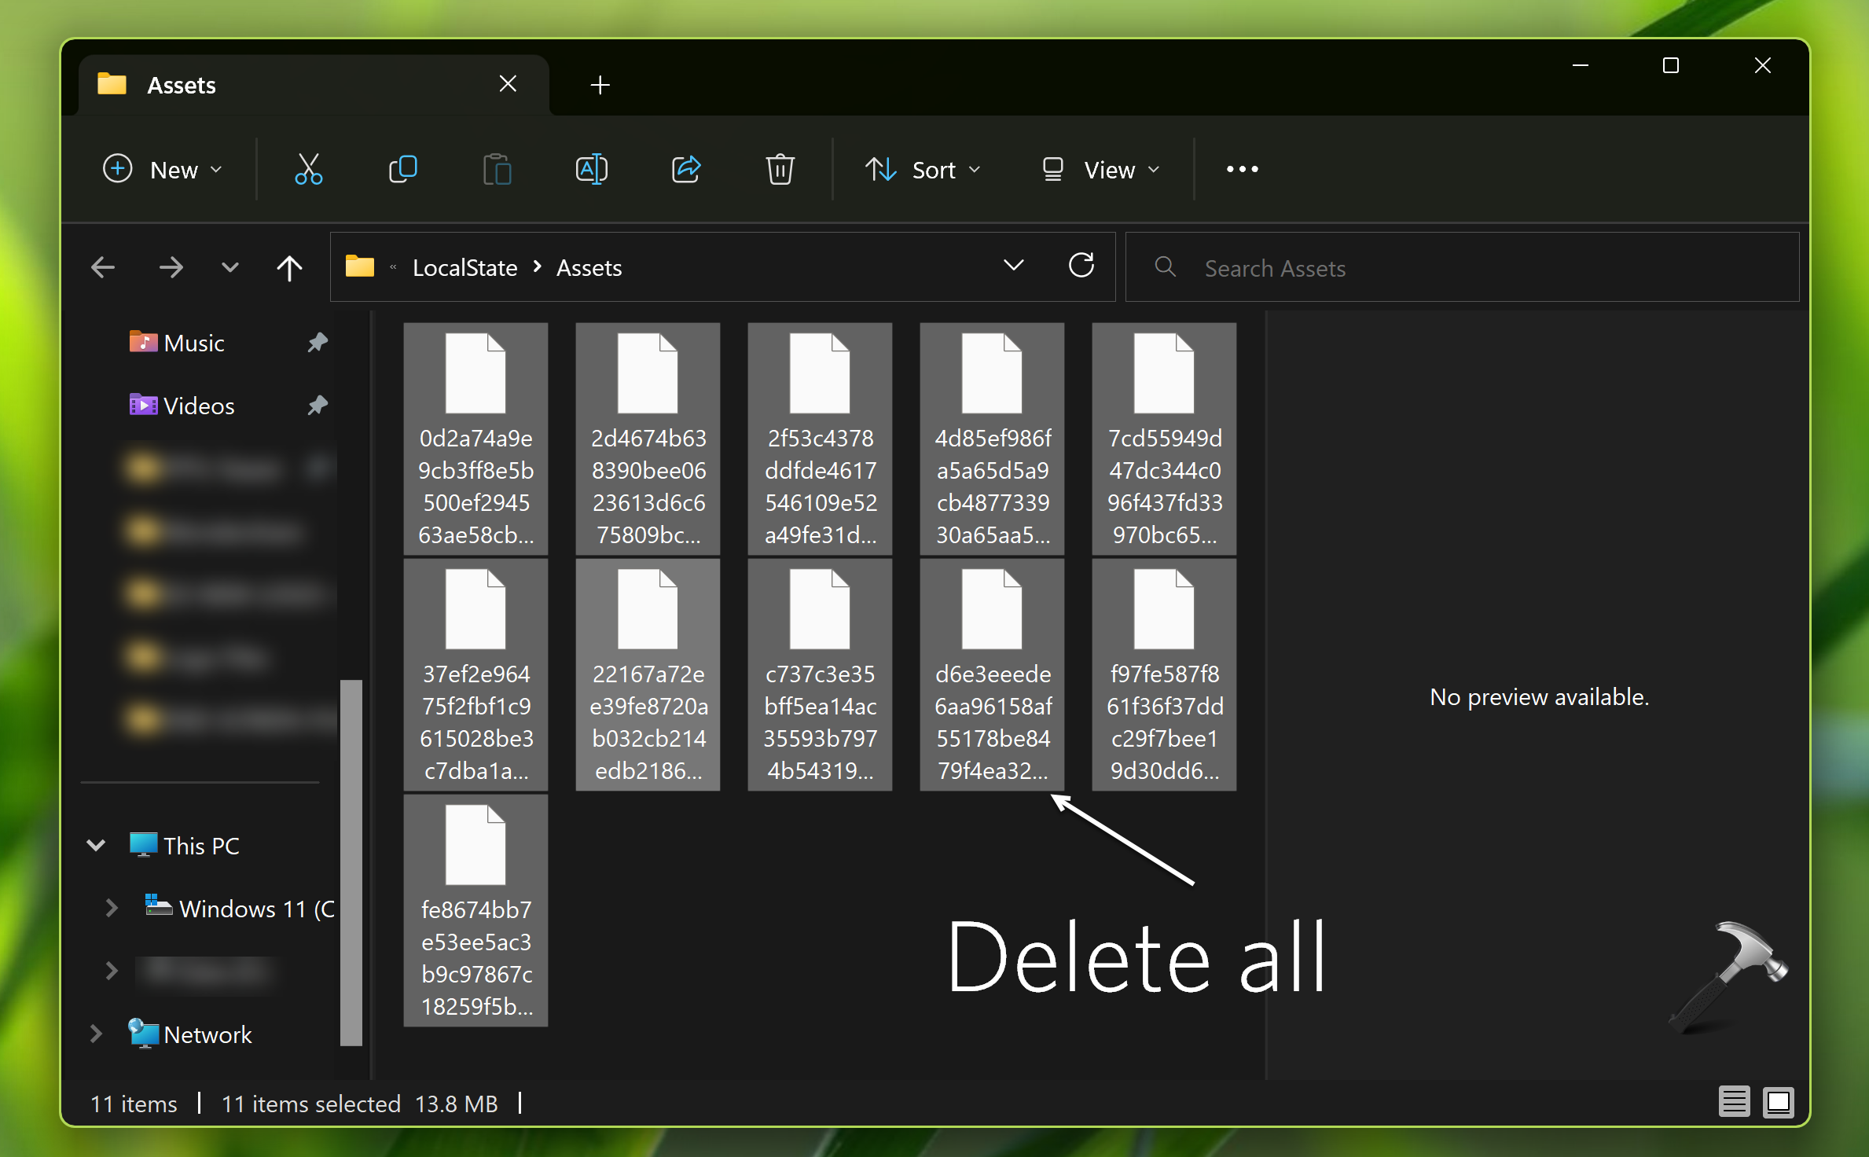
Task: Click the Share icon
Action: [685, 169]
